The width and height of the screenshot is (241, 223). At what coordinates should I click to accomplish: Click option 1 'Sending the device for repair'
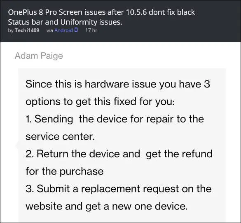coord(115,119)
